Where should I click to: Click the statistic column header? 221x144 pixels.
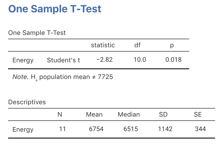pos(103,45)
